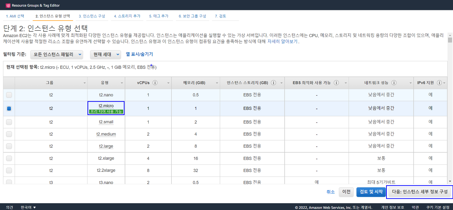
Task: Select the t2.small row checkbox
Action: [9, 122]
